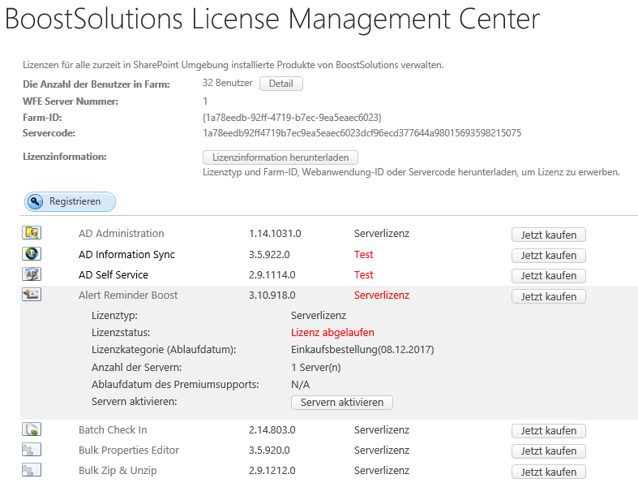Click the WFE Server Nummer label

[x=71, y=101]
